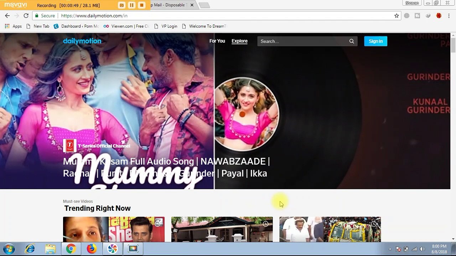Screen dimensions: 456x256
Task: Go back using the browser back arrow
Action: pyautogui.click(x=7, y=16)
